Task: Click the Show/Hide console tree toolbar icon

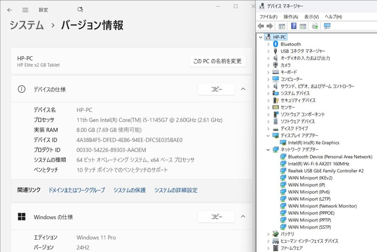Action: click(x=282, y=26)
